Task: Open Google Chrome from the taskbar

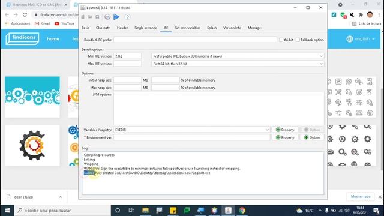Action: coord(242,211)
